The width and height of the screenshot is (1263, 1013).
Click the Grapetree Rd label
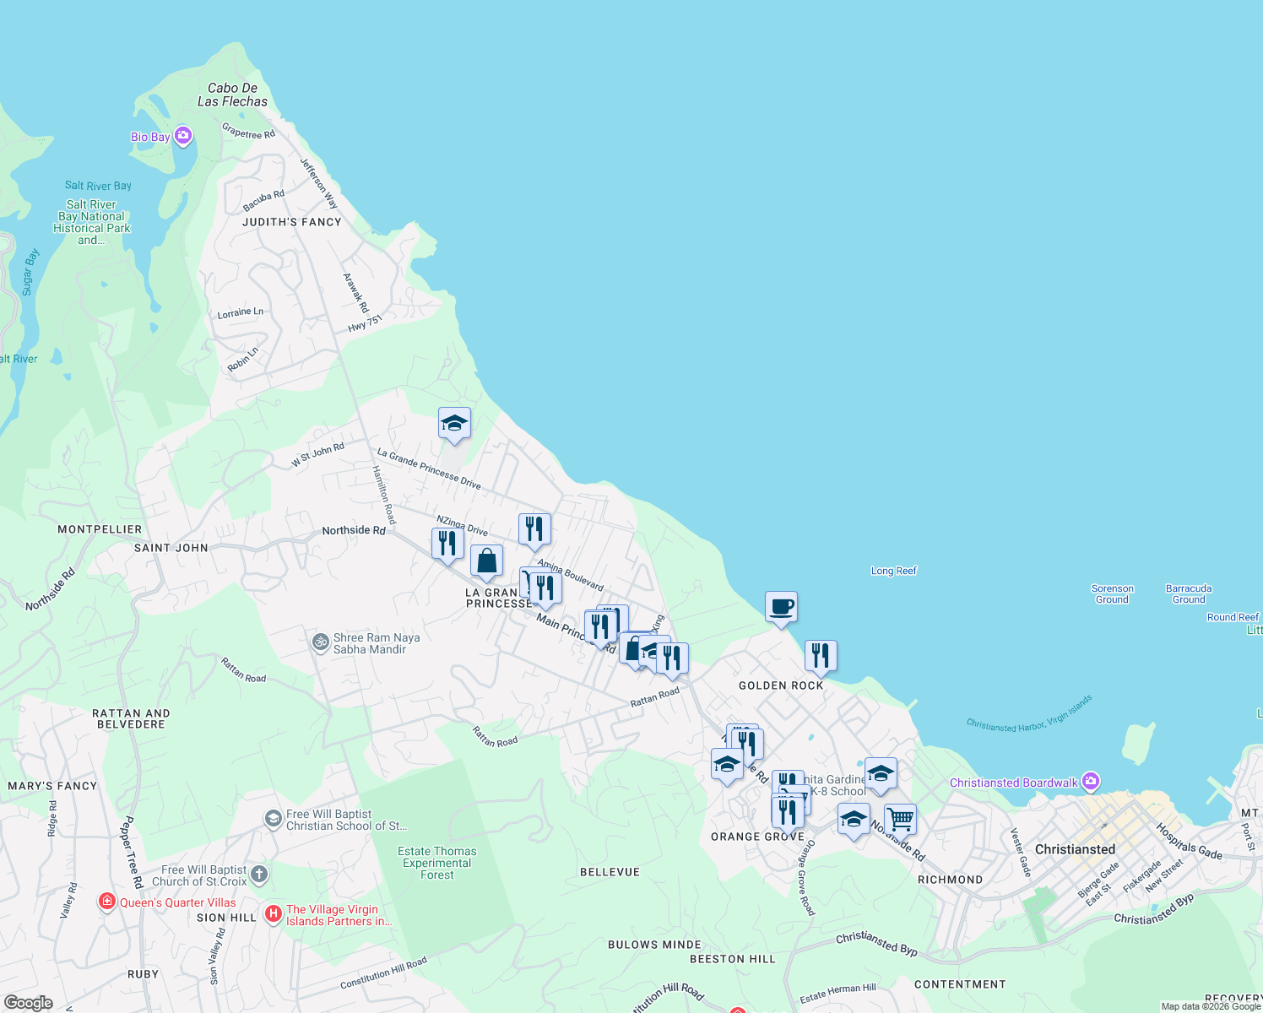click(248, 131)
